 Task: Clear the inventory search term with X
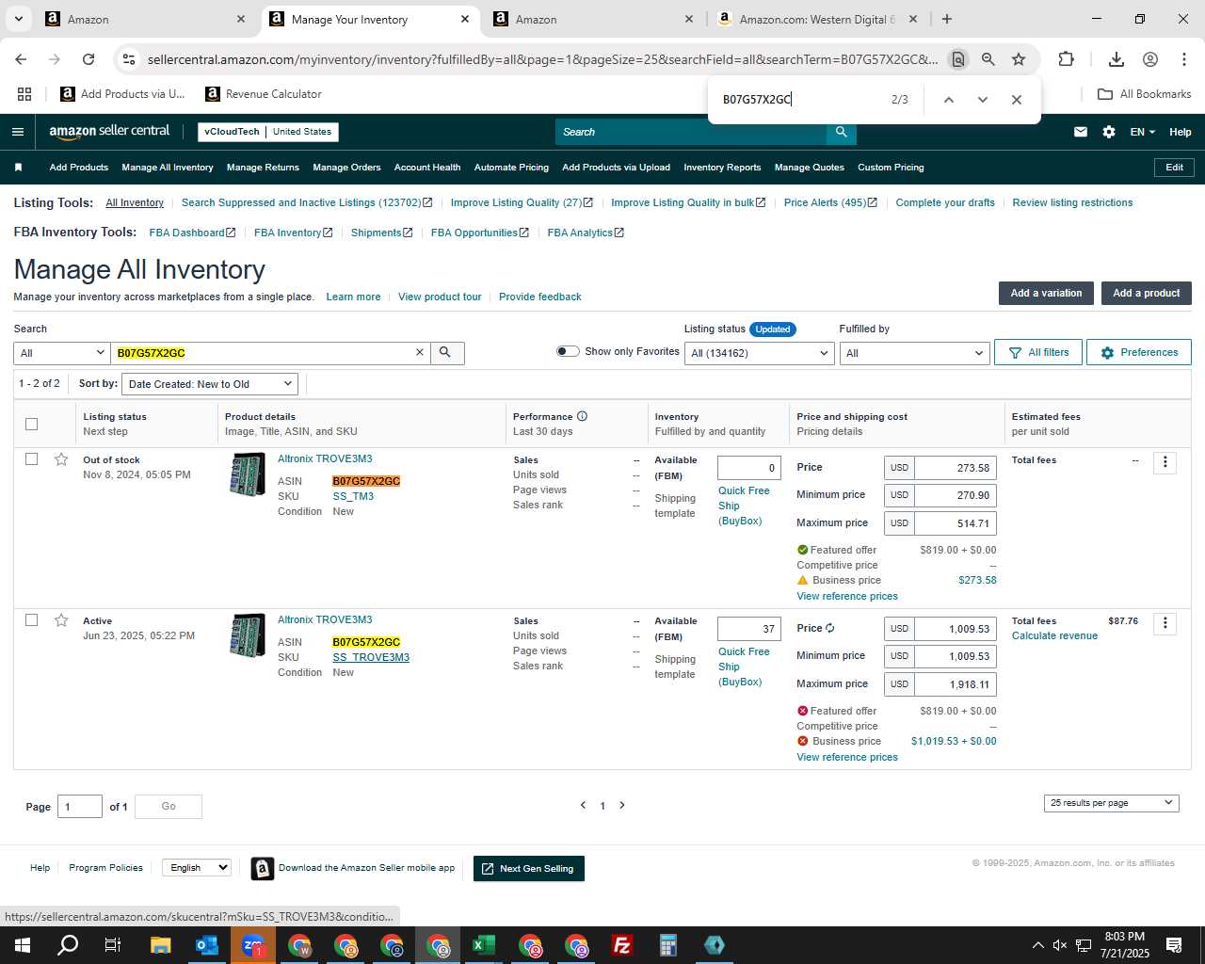pyautogui.click(x=420, y=352)
